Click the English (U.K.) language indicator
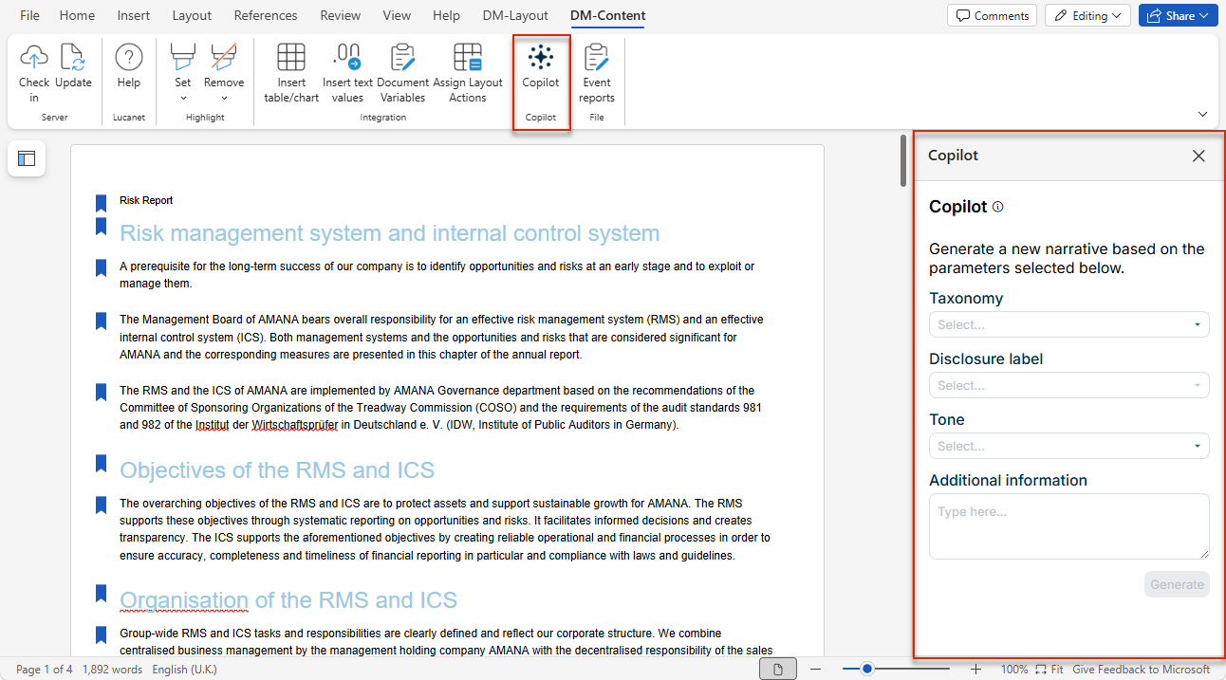 [184, 670]
